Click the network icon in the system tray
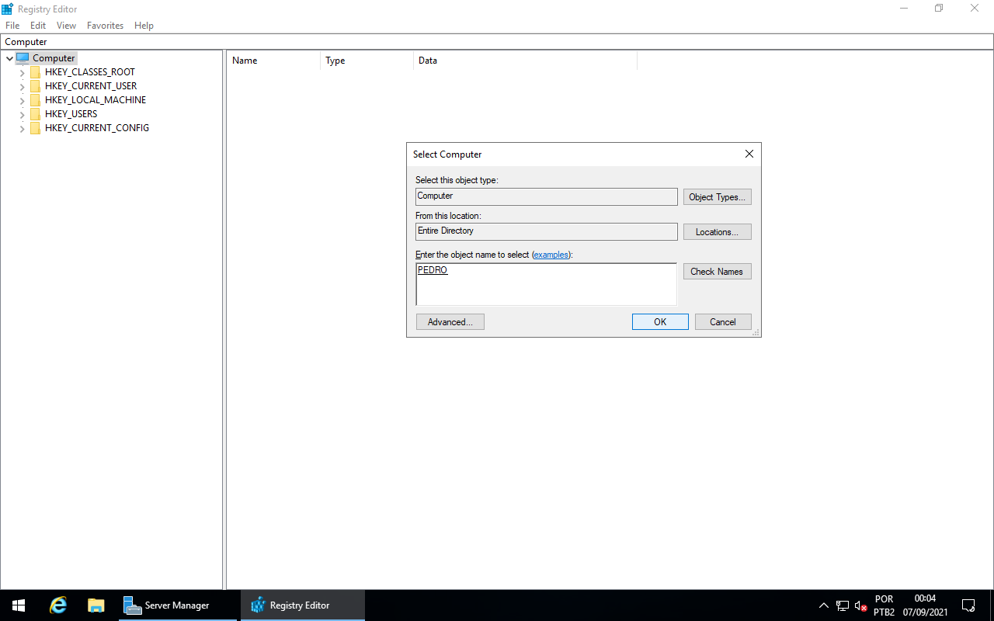This screenshot has width=994, height=621. click(x=842, y=605)
